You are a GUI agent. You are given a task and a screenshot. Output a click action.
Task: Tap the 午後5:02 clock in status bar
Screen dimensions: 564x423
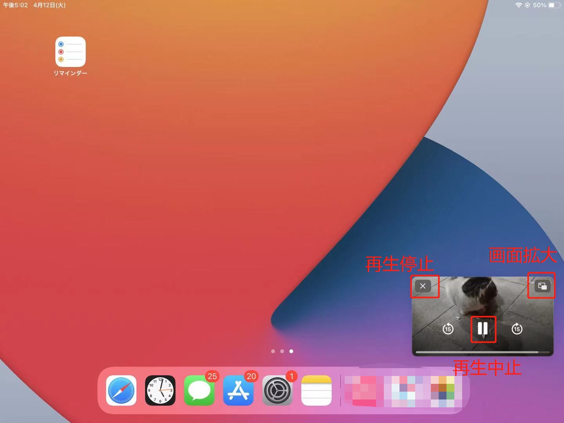click(16, 5)
